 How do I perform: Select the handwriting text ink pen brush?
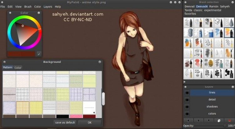pos(199,73)
